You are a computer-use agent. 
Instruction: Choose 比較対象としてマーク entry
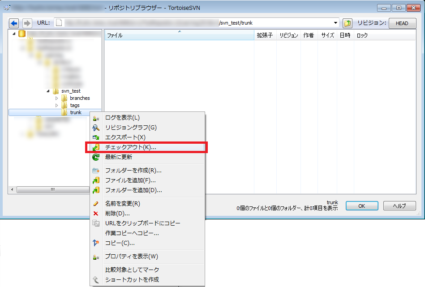pyautogui.click(x=147, y=270)
